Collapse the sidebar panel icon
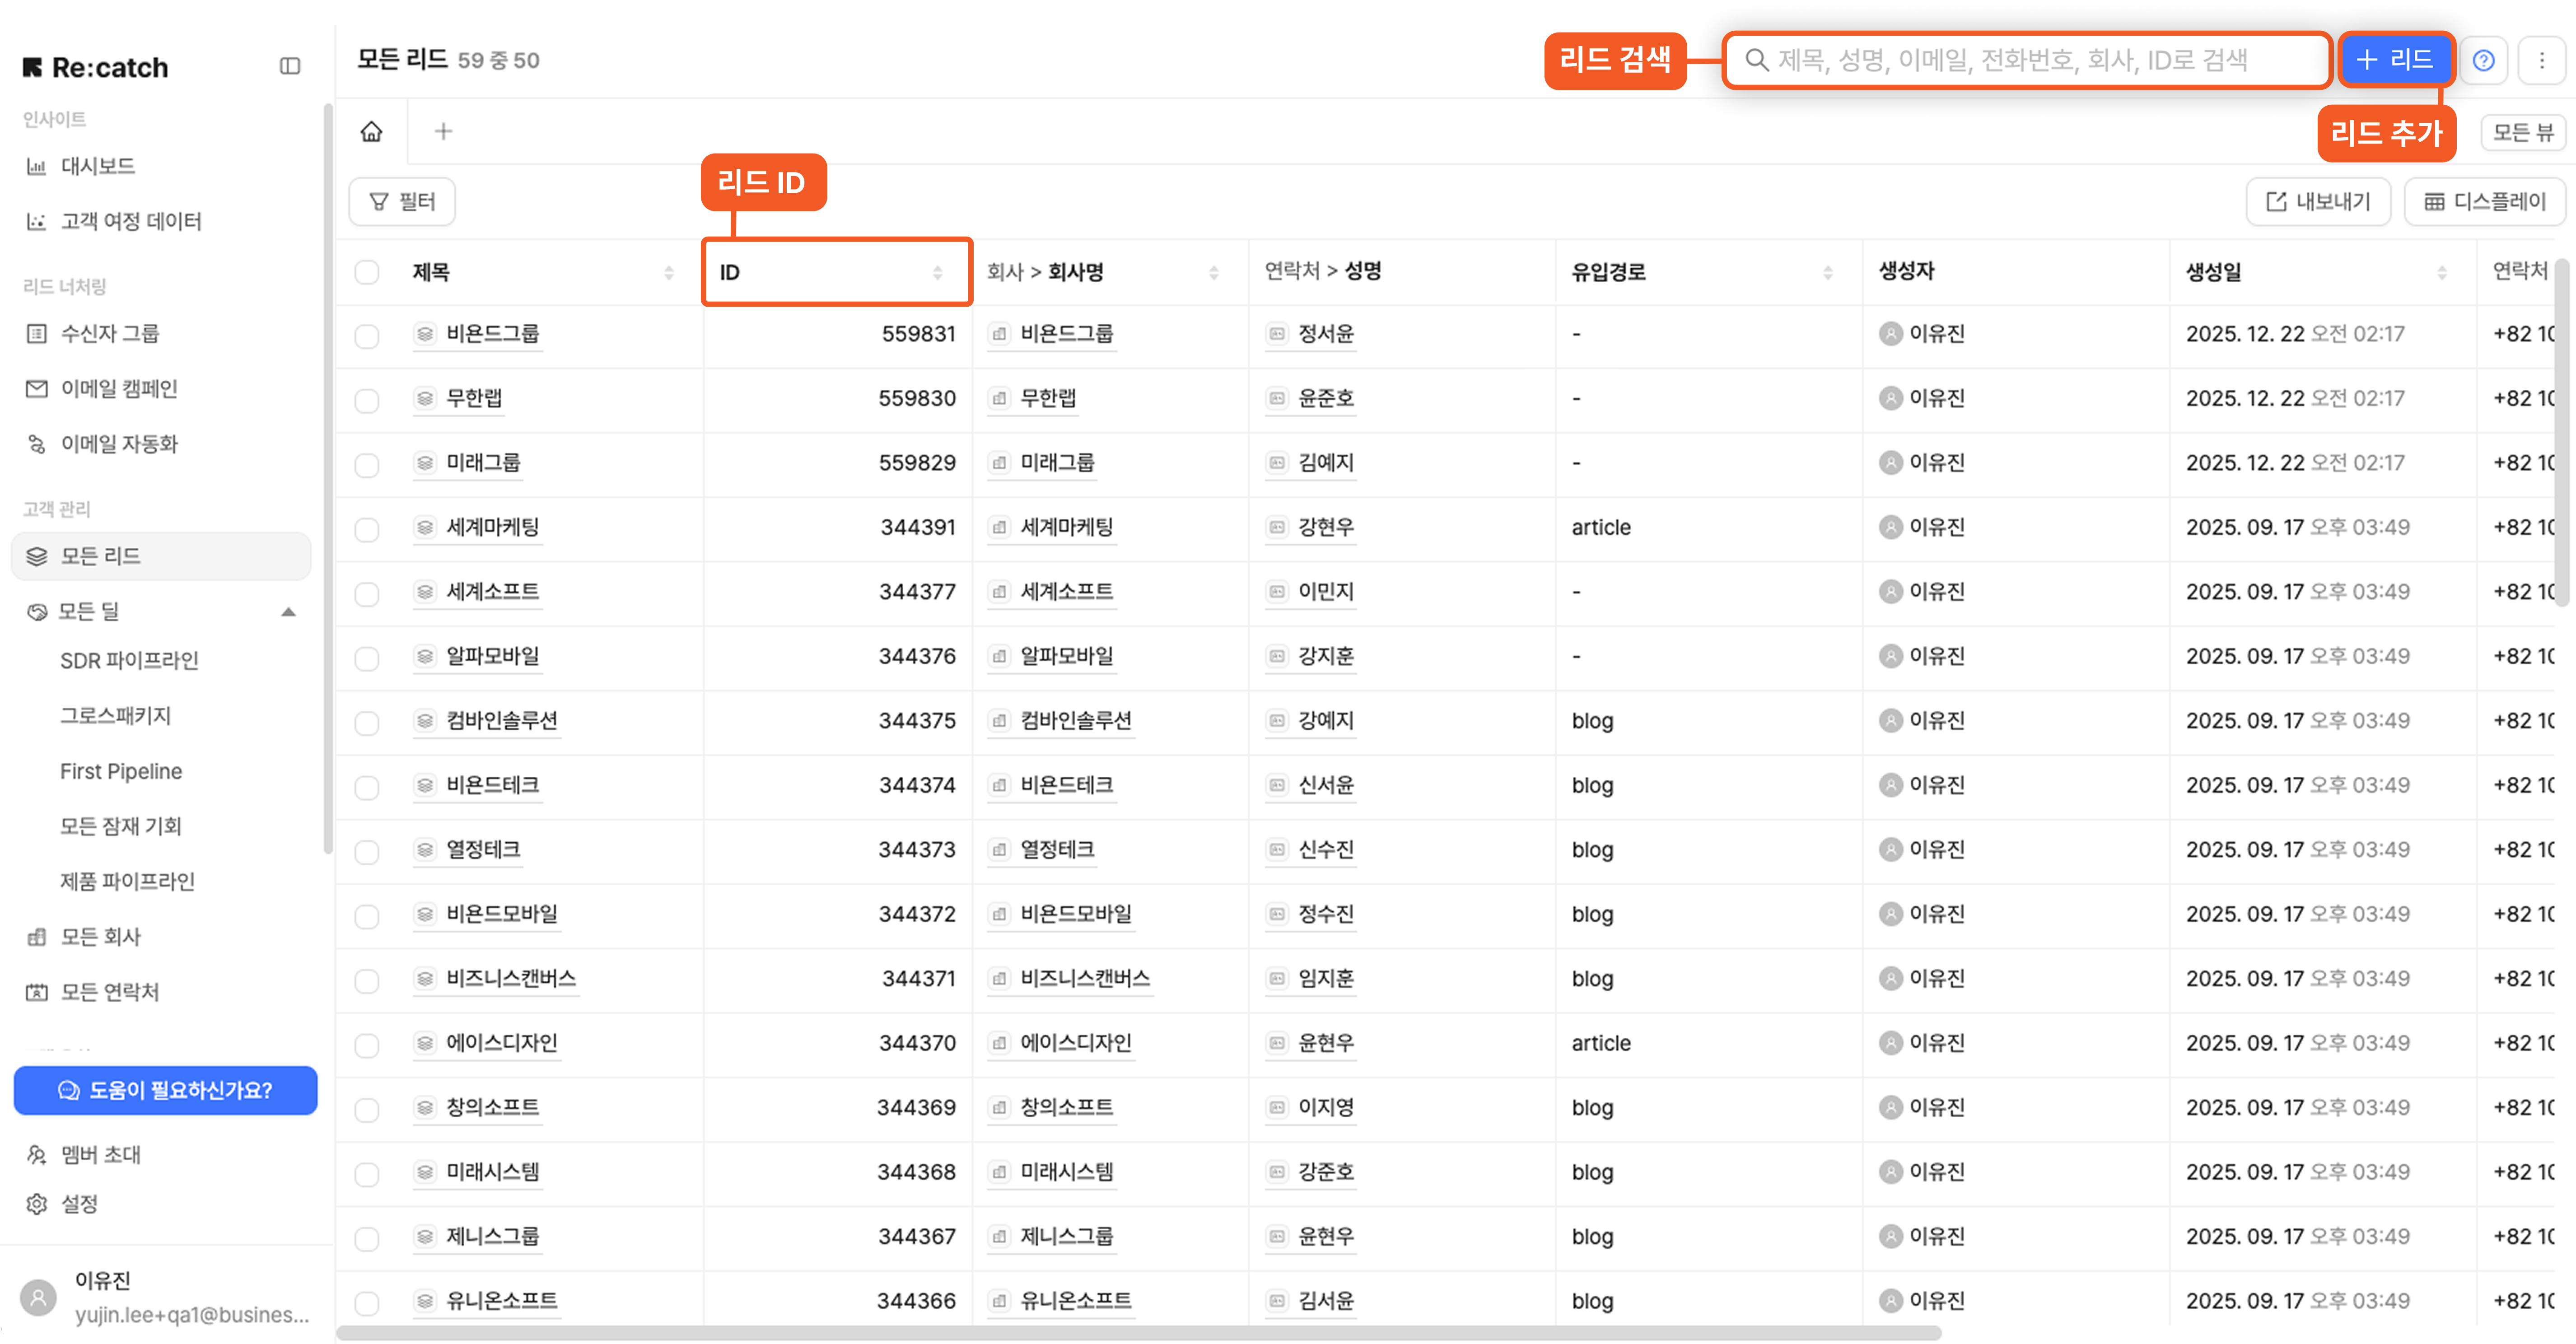The width and height of the screenshot is (2576, 1344). 290,66
